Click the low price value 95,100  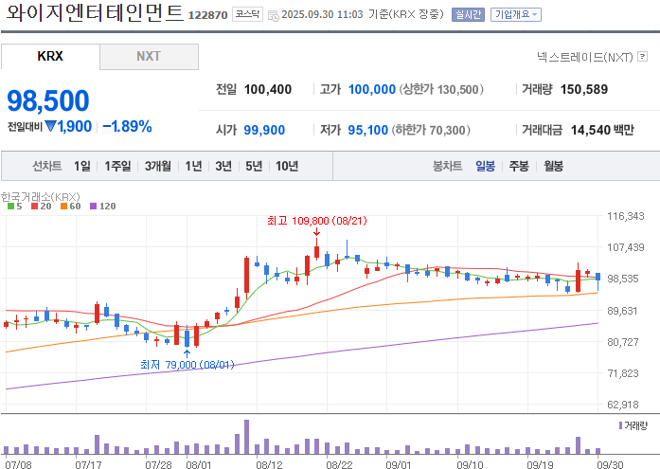(368, 130)
